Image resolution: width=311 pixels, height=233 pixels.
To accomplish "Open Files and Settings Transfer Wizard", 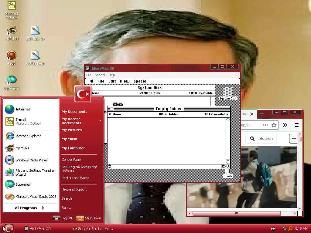I will point(31,172).
